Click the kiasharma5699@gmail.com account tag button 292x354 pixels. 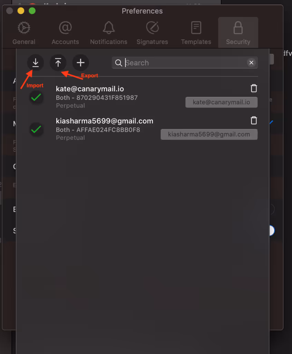pos(209,134)
